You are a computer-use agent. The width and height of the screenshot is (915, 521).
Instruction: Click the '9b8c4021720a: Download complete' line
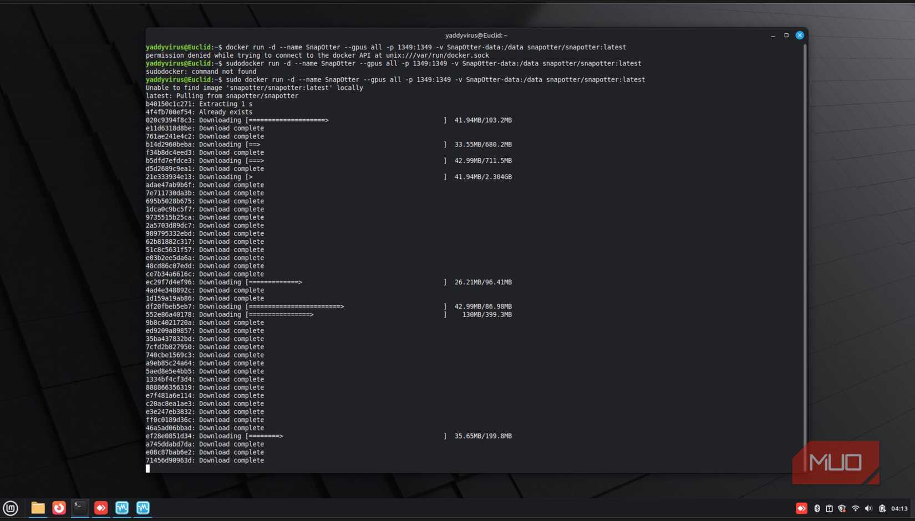pyautogui.click(x=205, y=323)
